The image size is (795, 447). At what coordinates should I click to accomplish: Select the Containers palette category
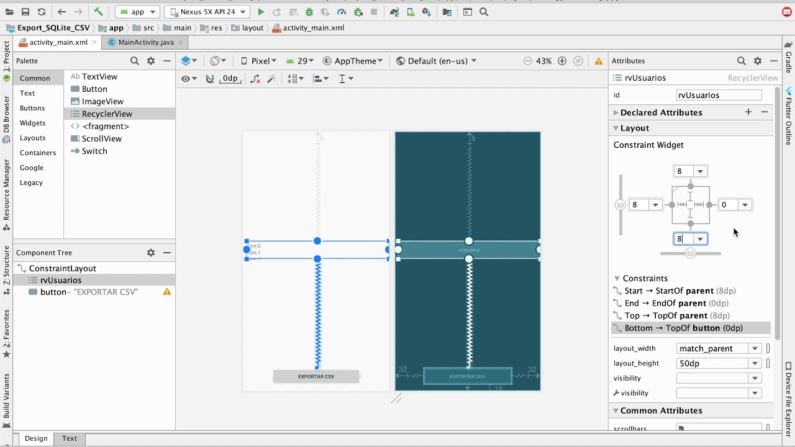click(38, 153)
